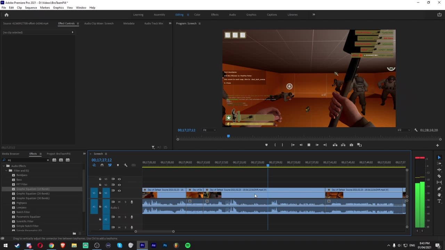Toggle V3 track lock
Image resolution: width=445 pixels, height=250 pixels.
(100, 179)
